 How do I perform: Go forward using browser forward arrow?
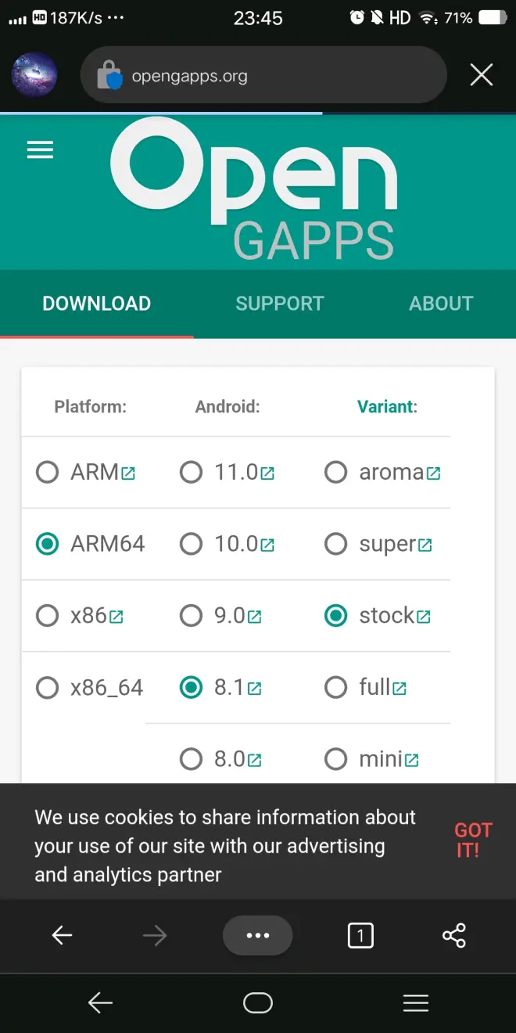pyautogui.click(x=155, y=935)
